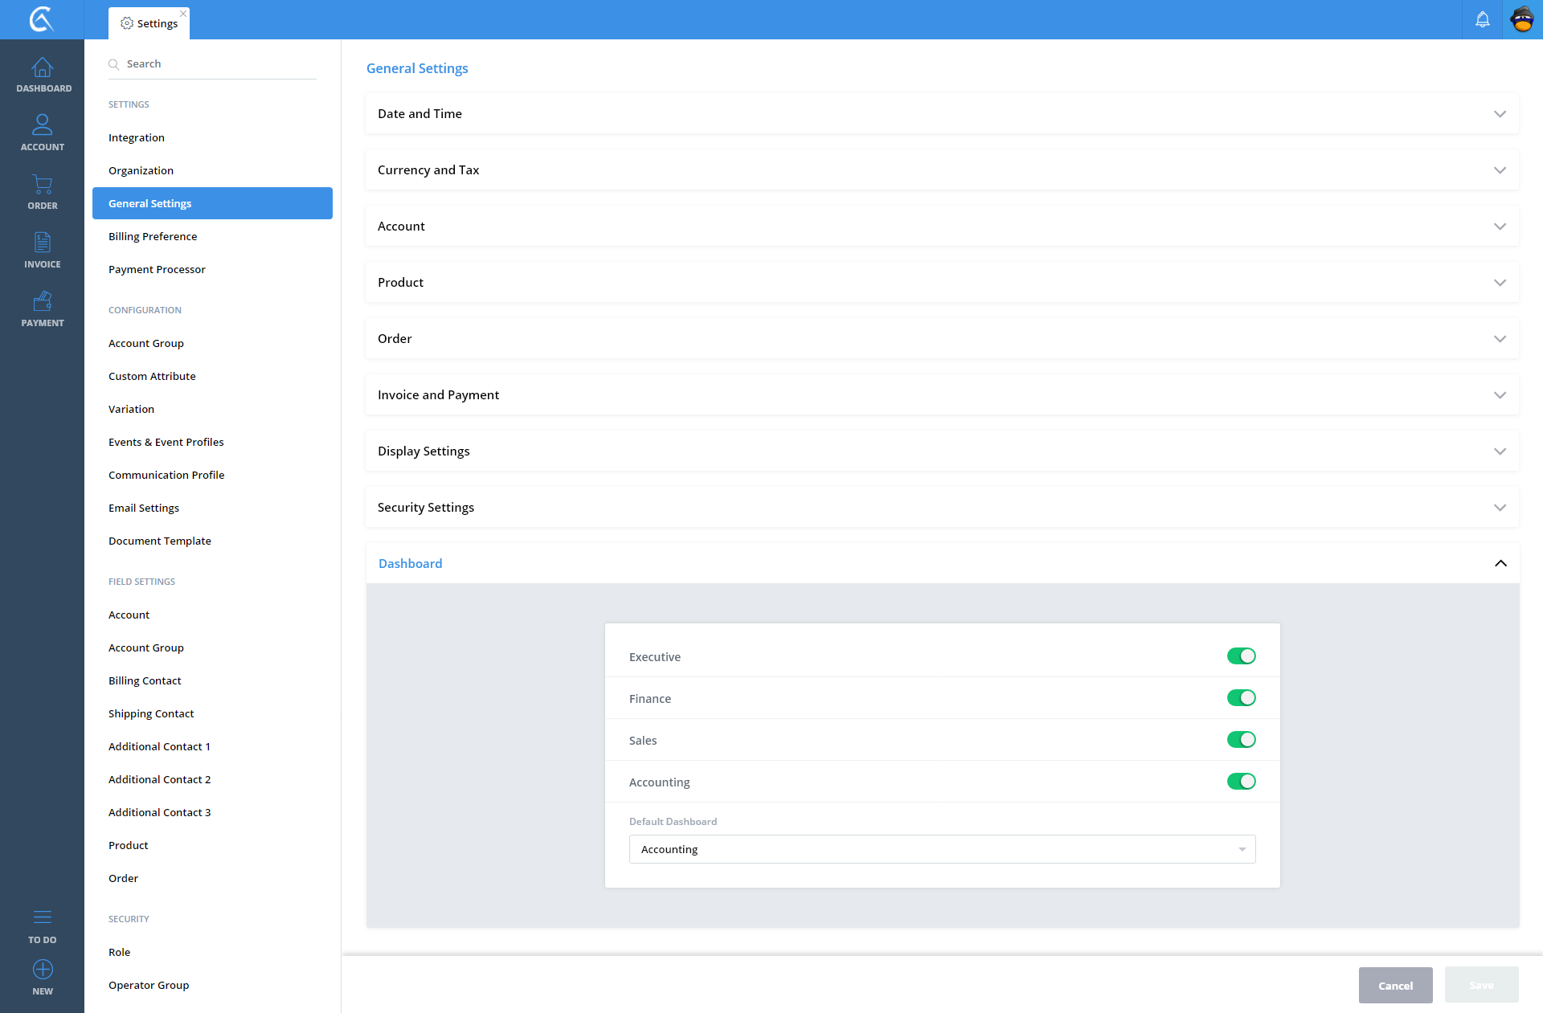Open the Invoice document icon
Viewport: 1543px width, 1013px height.
pyautogui.click(x=42, y=243)
